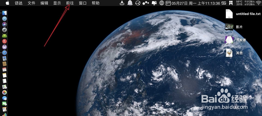Screen dimensions: 262x116
Task: Open the 窗口 menu
Action: point(83,3)
